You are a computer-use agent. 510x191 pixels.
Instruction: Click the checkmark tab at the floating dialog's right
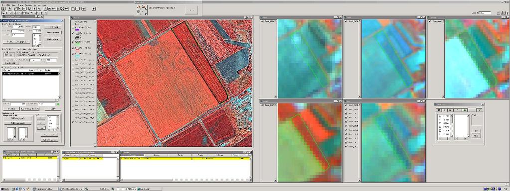click(x=480, y=110)
